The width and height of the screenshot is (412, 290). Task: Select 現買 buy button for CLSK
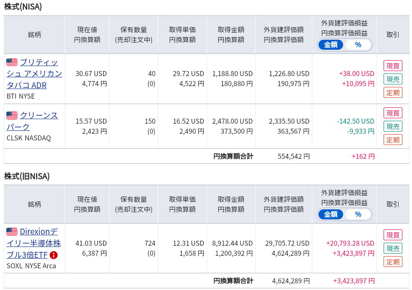point(393,113)
